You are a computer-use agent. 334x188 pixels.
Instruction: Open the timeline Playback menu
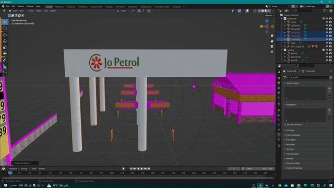[x=14, y=169]
